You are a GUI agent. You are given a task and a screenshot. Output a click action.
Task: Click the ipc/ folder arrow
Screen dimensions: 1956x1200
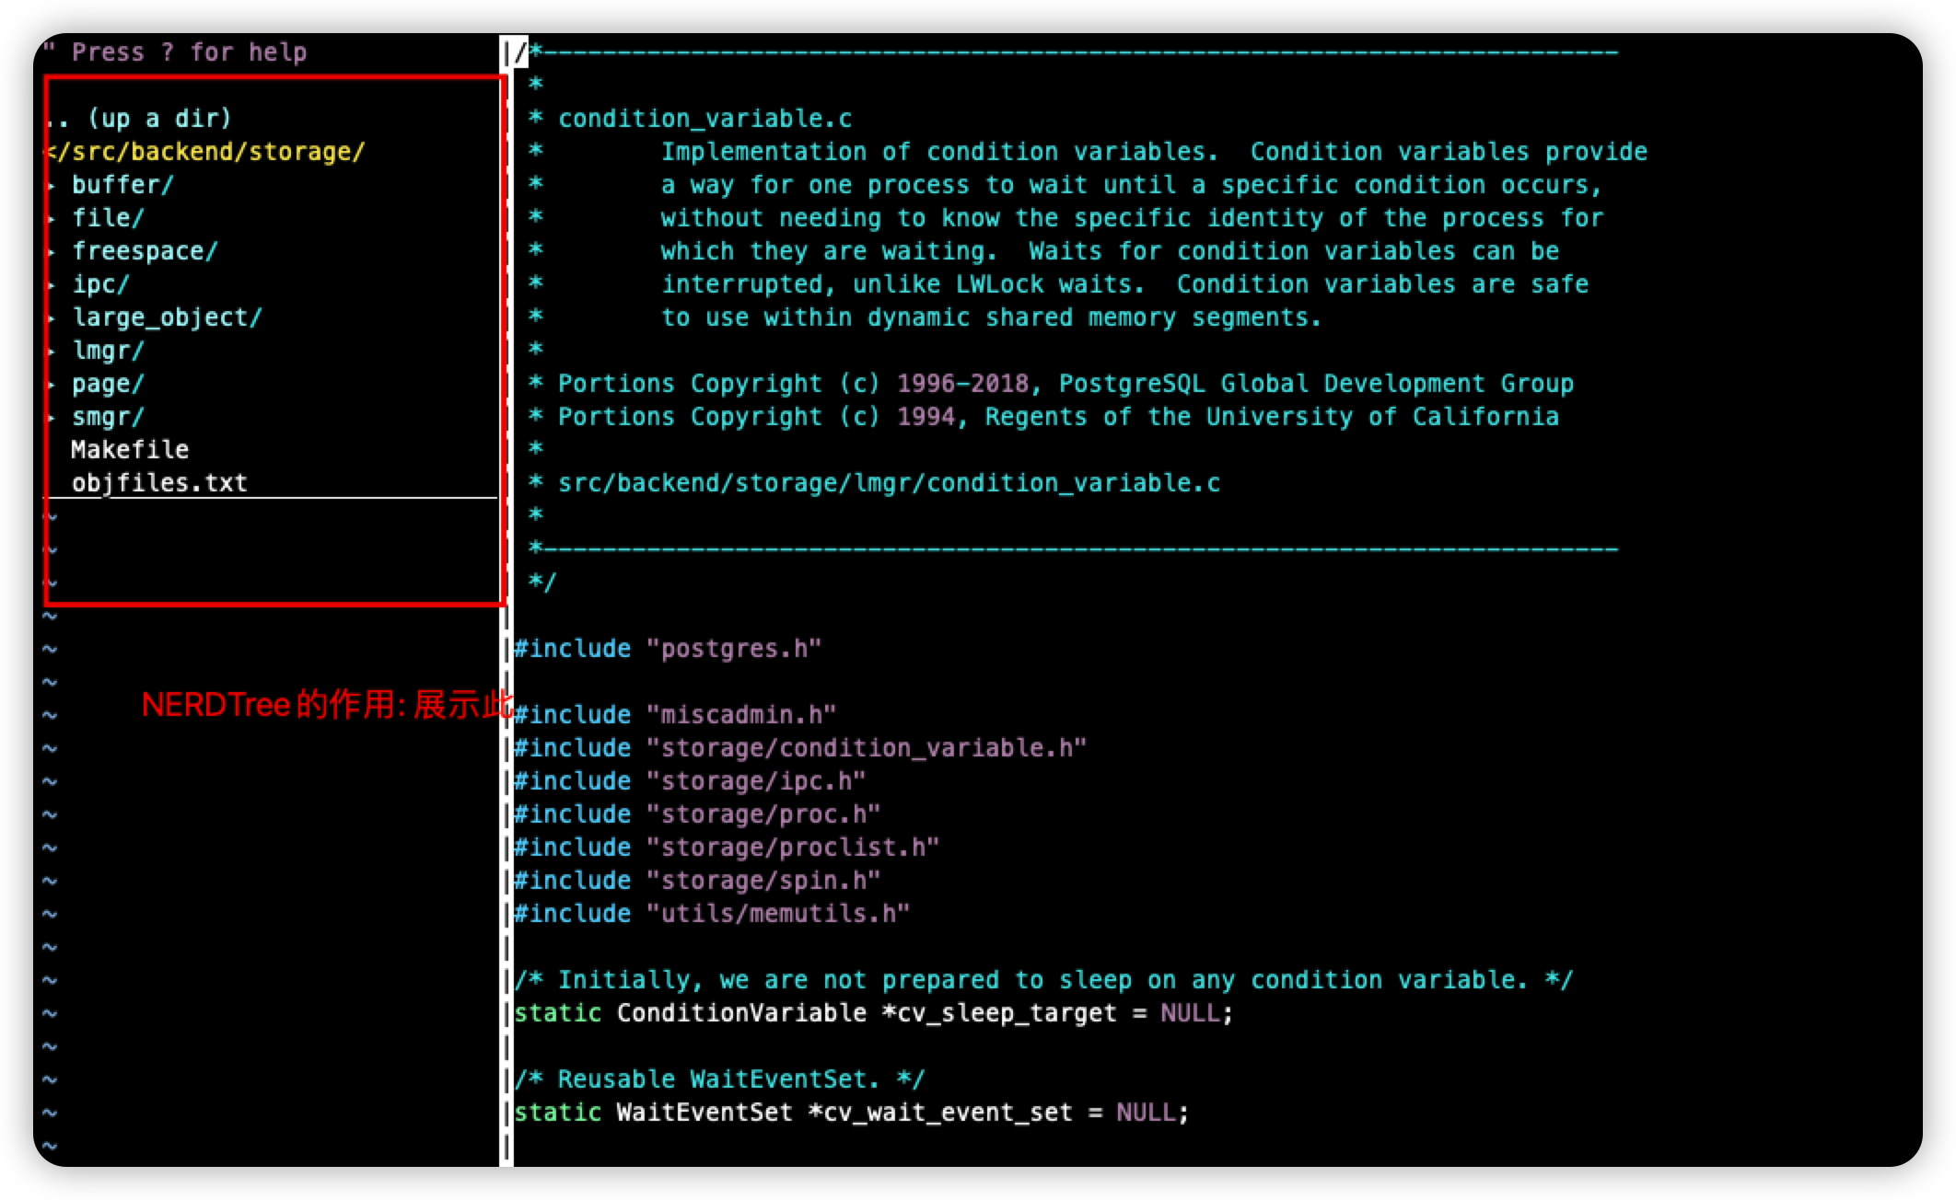[x=52, y=284]
